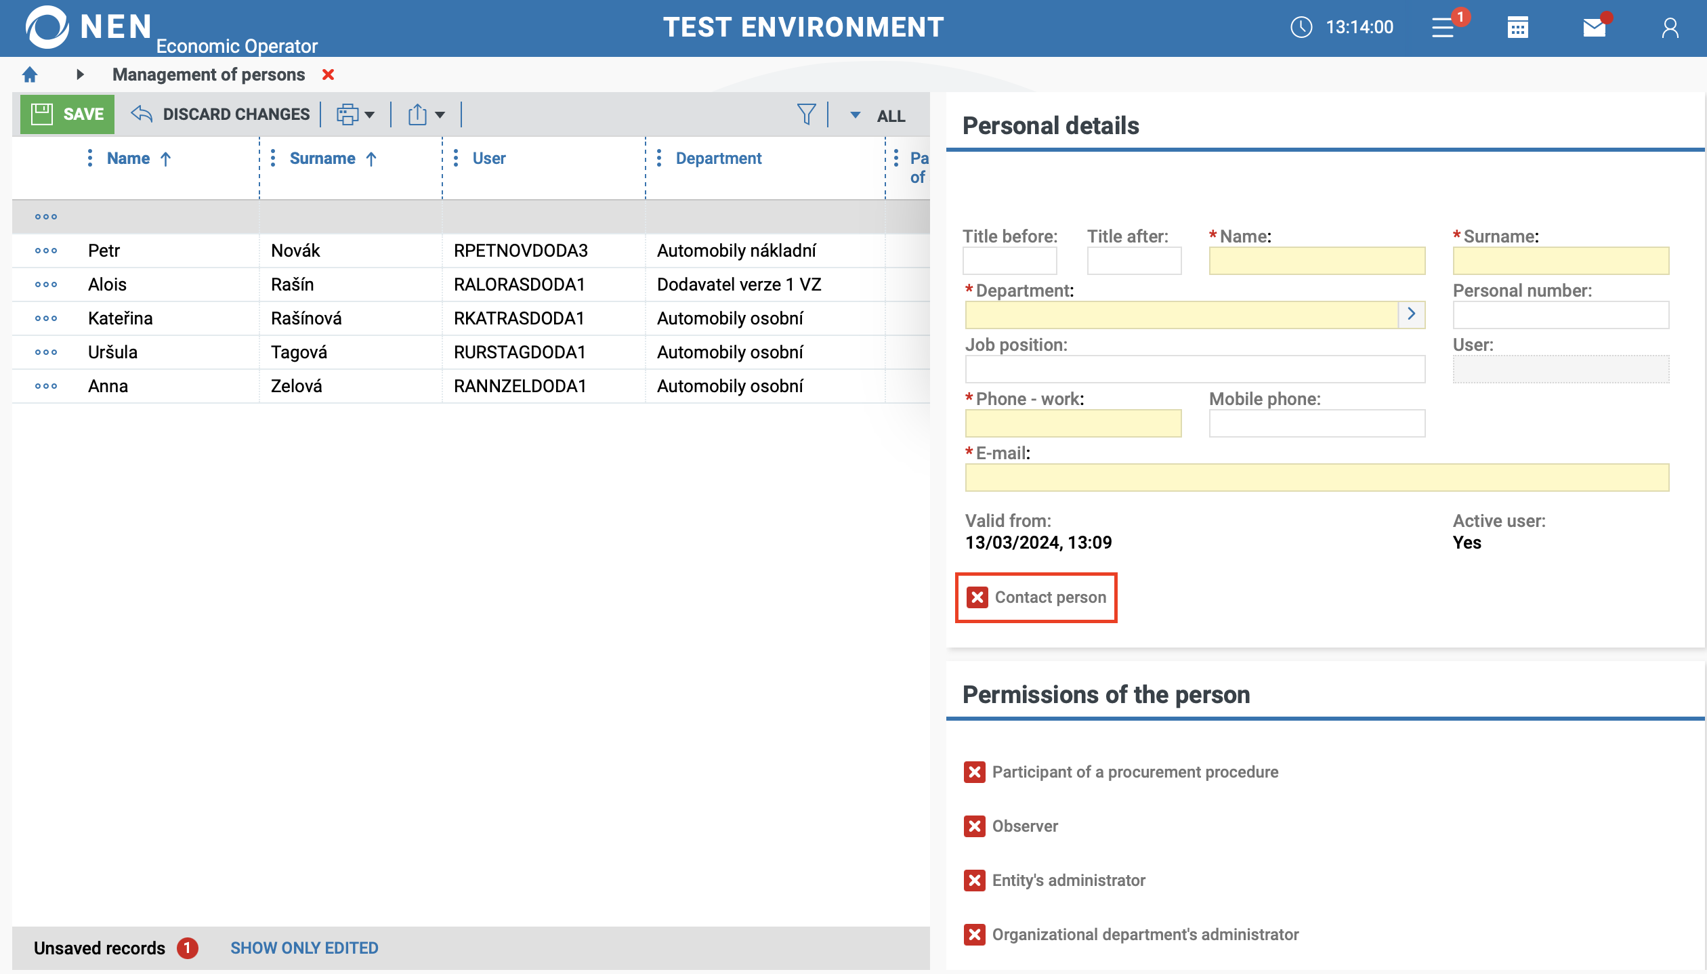1707x974 pixels.
Task: Click into the E-mail input field
Action: pos(1317,478)
